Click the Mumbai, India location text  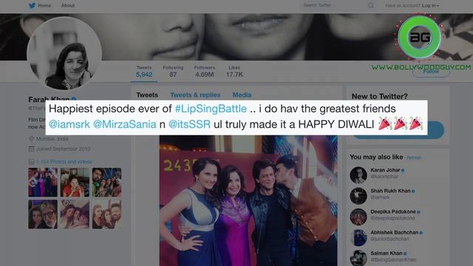tap(52, 139)
